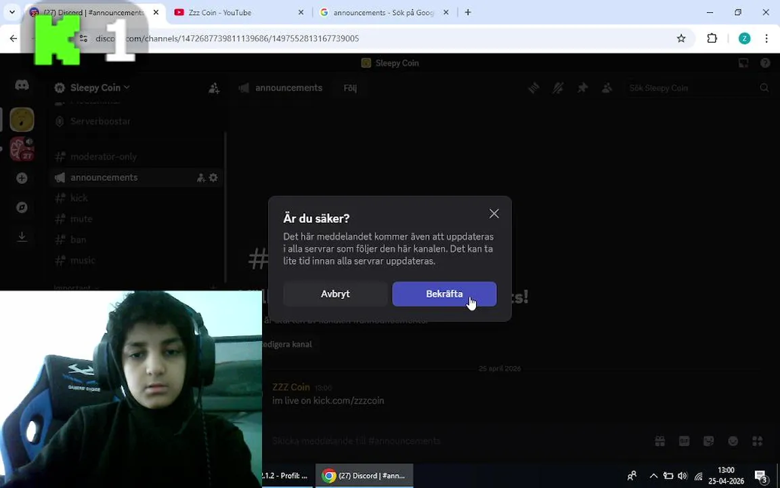Show hidden tray icons chevron
Screen dimensions: 780x488
(x=653, y=476)
